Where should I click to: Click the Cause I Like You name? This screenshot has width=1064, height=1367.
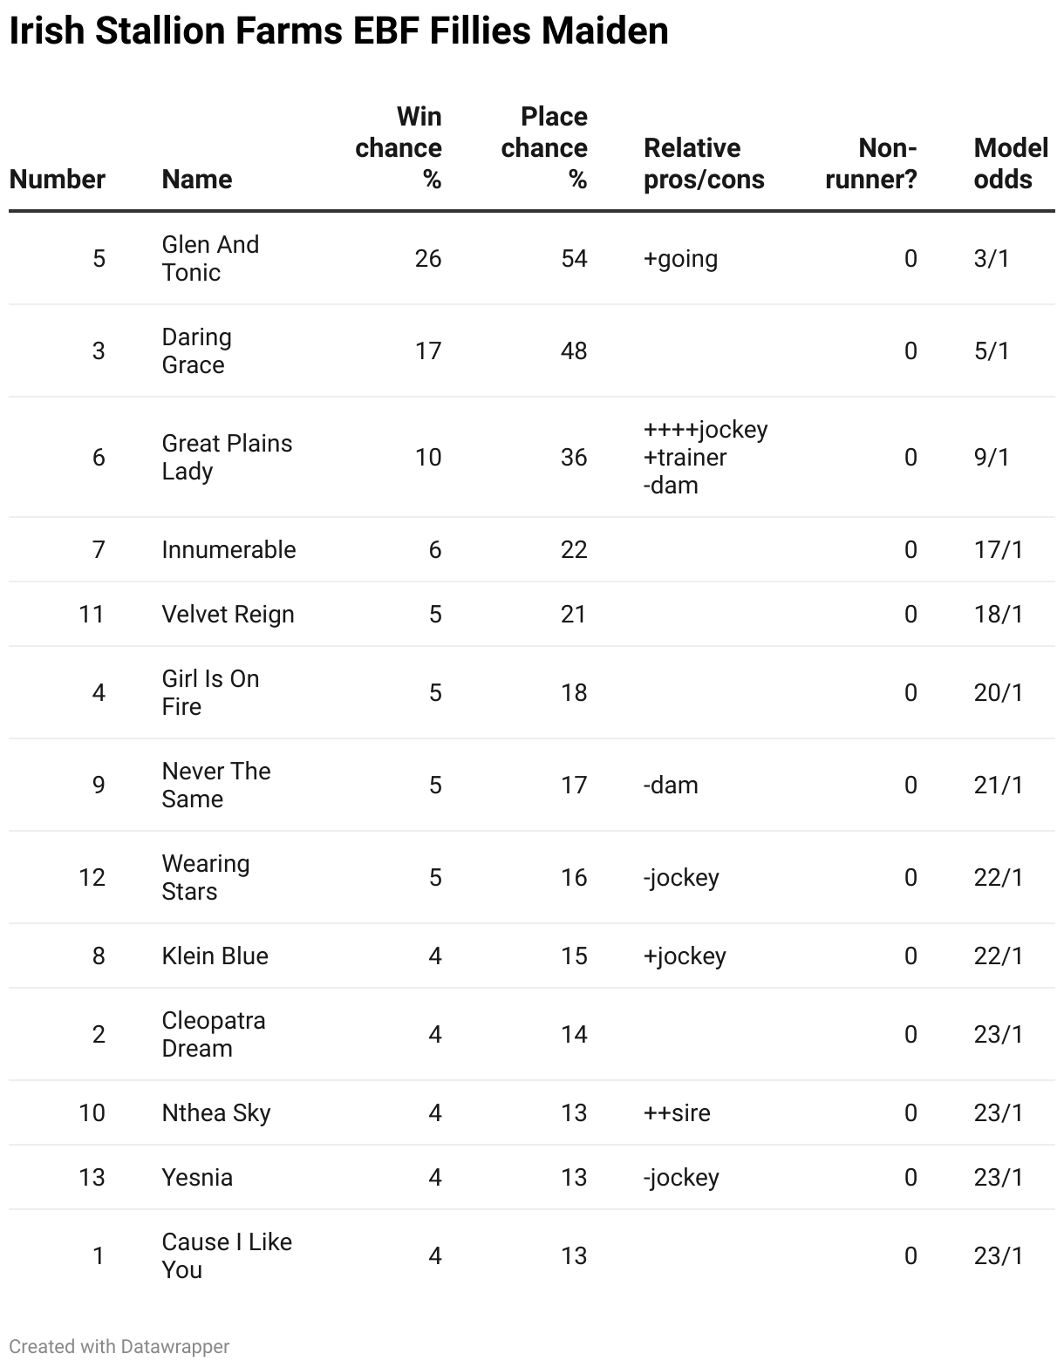(x=227, y=1255)
